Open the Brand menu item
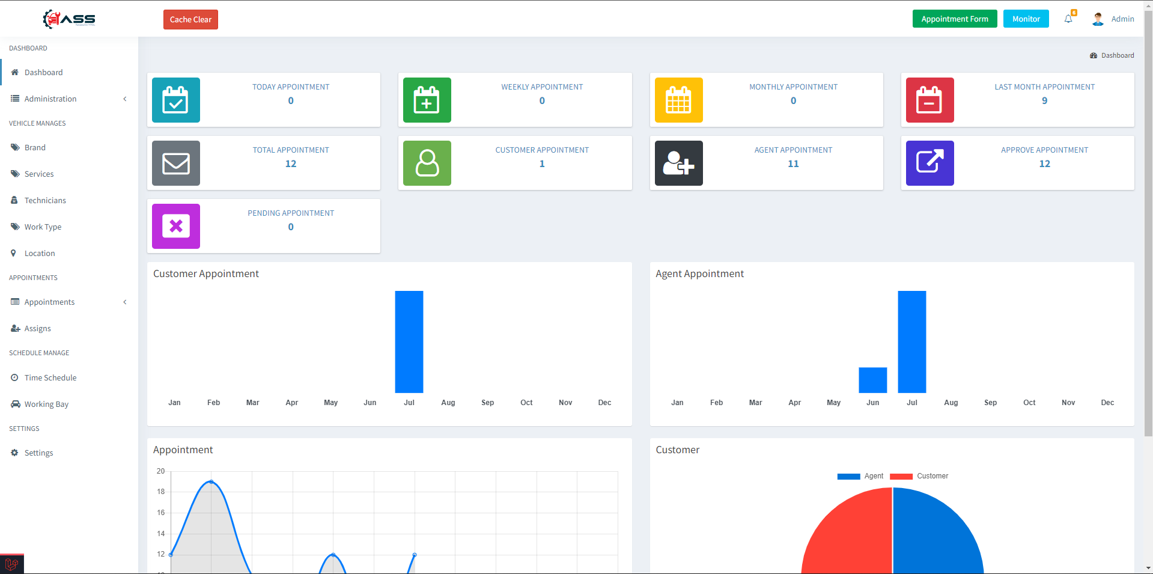This screenshot has height=574, width=1153. (69, 147)
